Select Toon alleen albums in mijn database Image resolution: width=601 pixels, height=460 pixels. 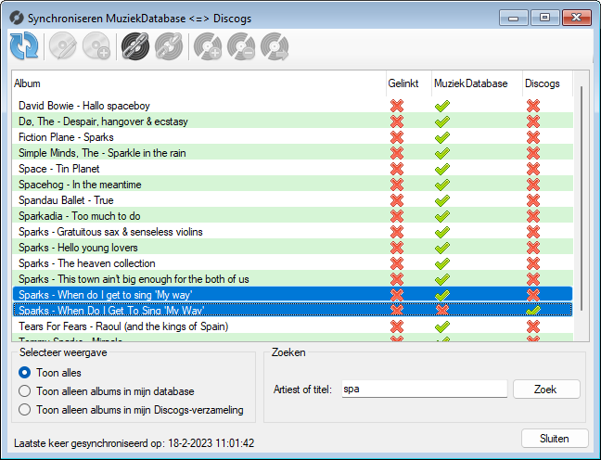[x=24, y=391]
